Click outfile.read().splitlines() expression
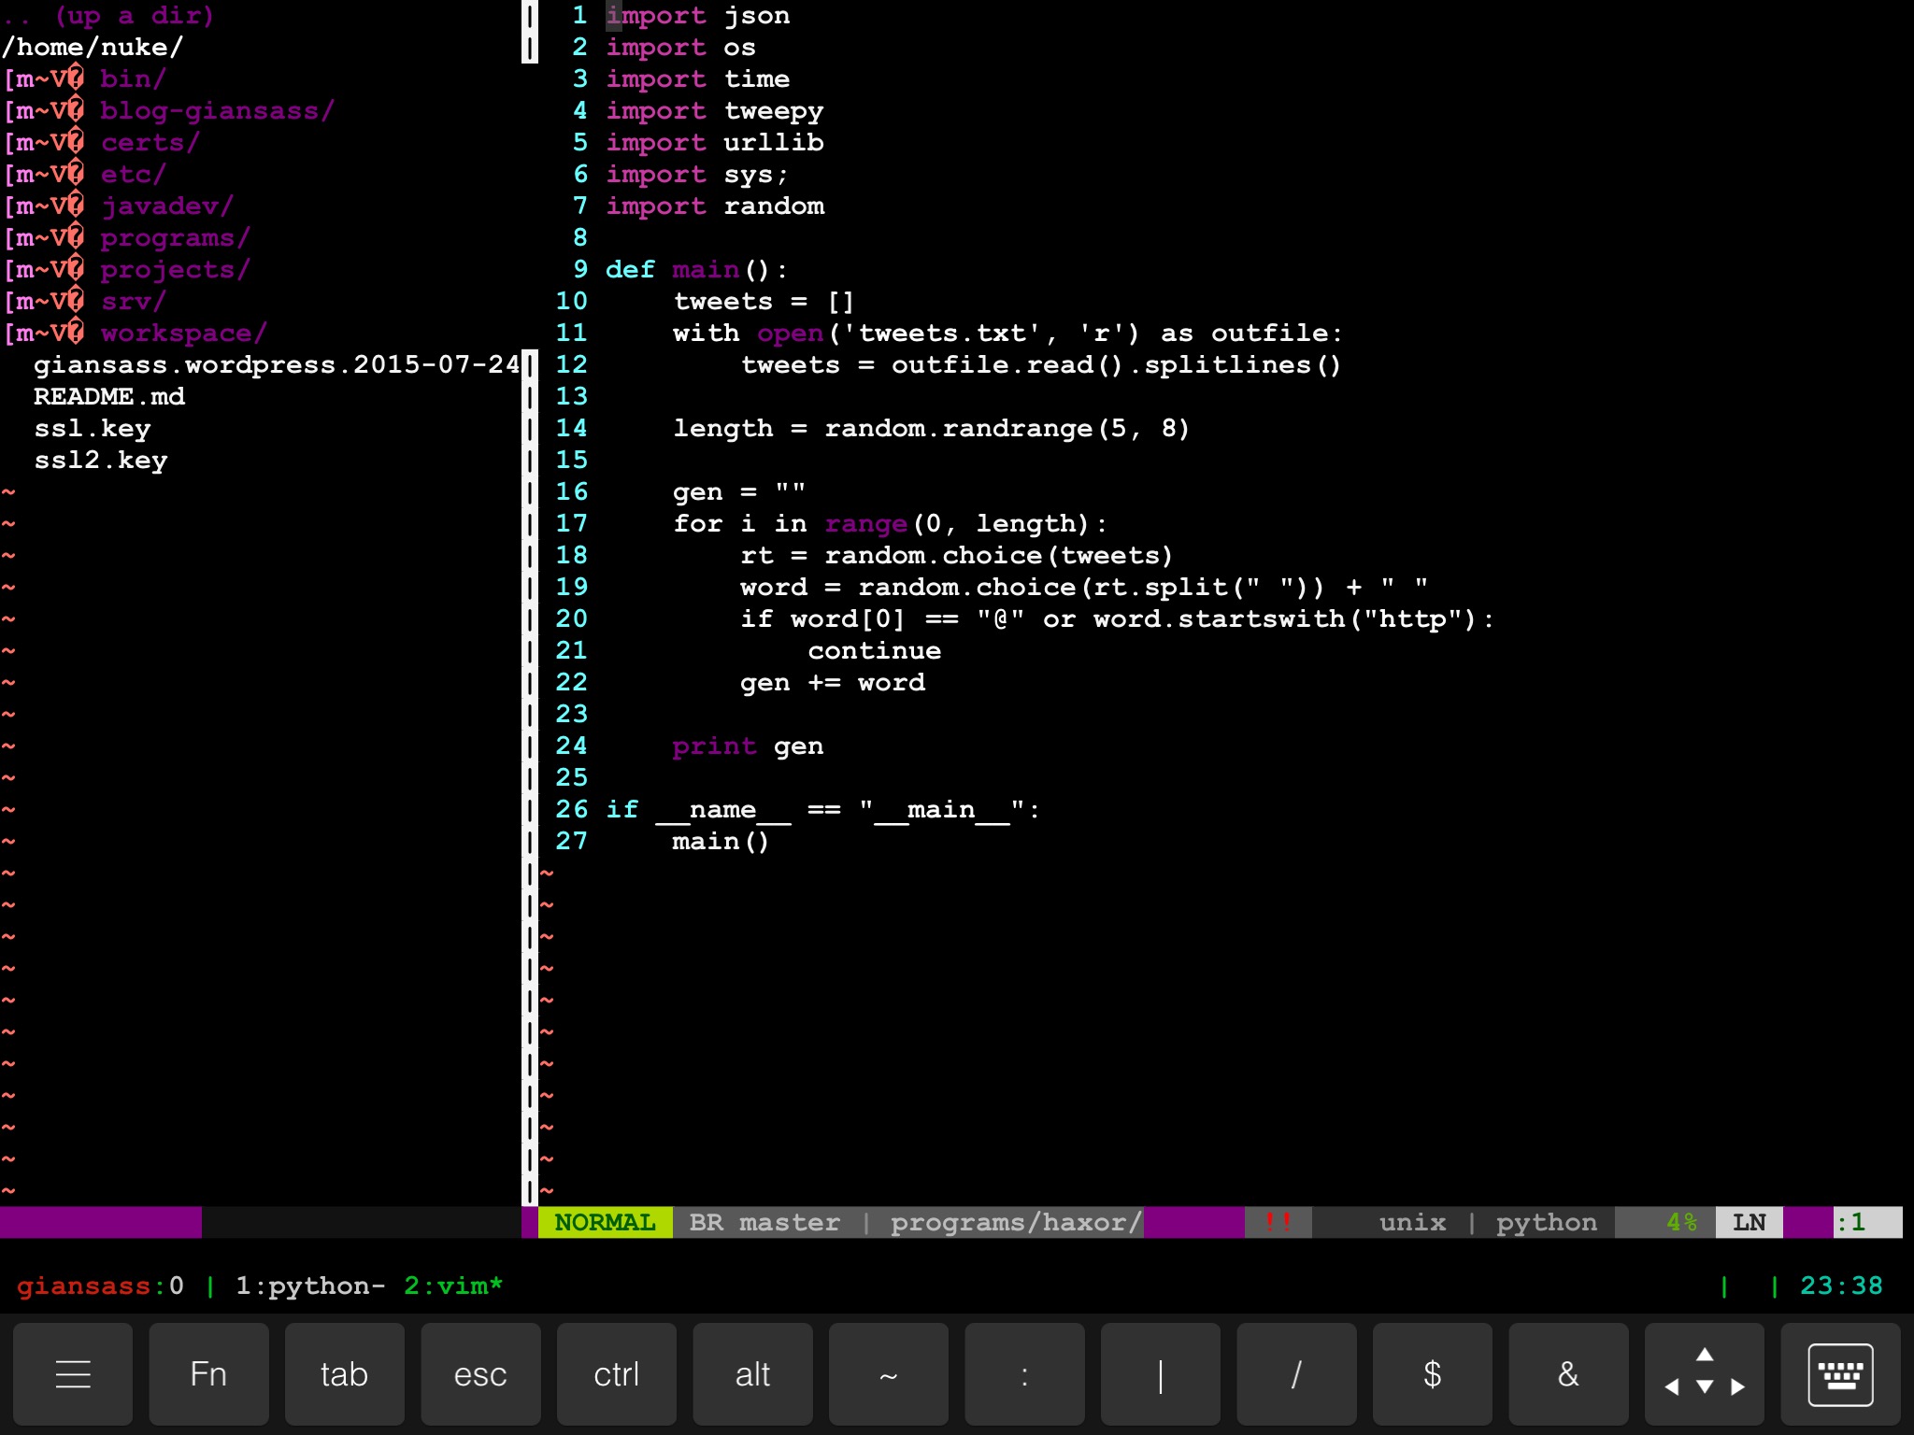 click(x=1117, y=365)
